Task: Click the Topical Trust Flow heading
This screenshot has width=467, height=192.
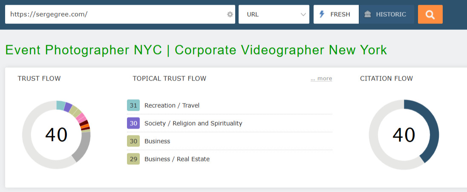Action: point(169,78)
